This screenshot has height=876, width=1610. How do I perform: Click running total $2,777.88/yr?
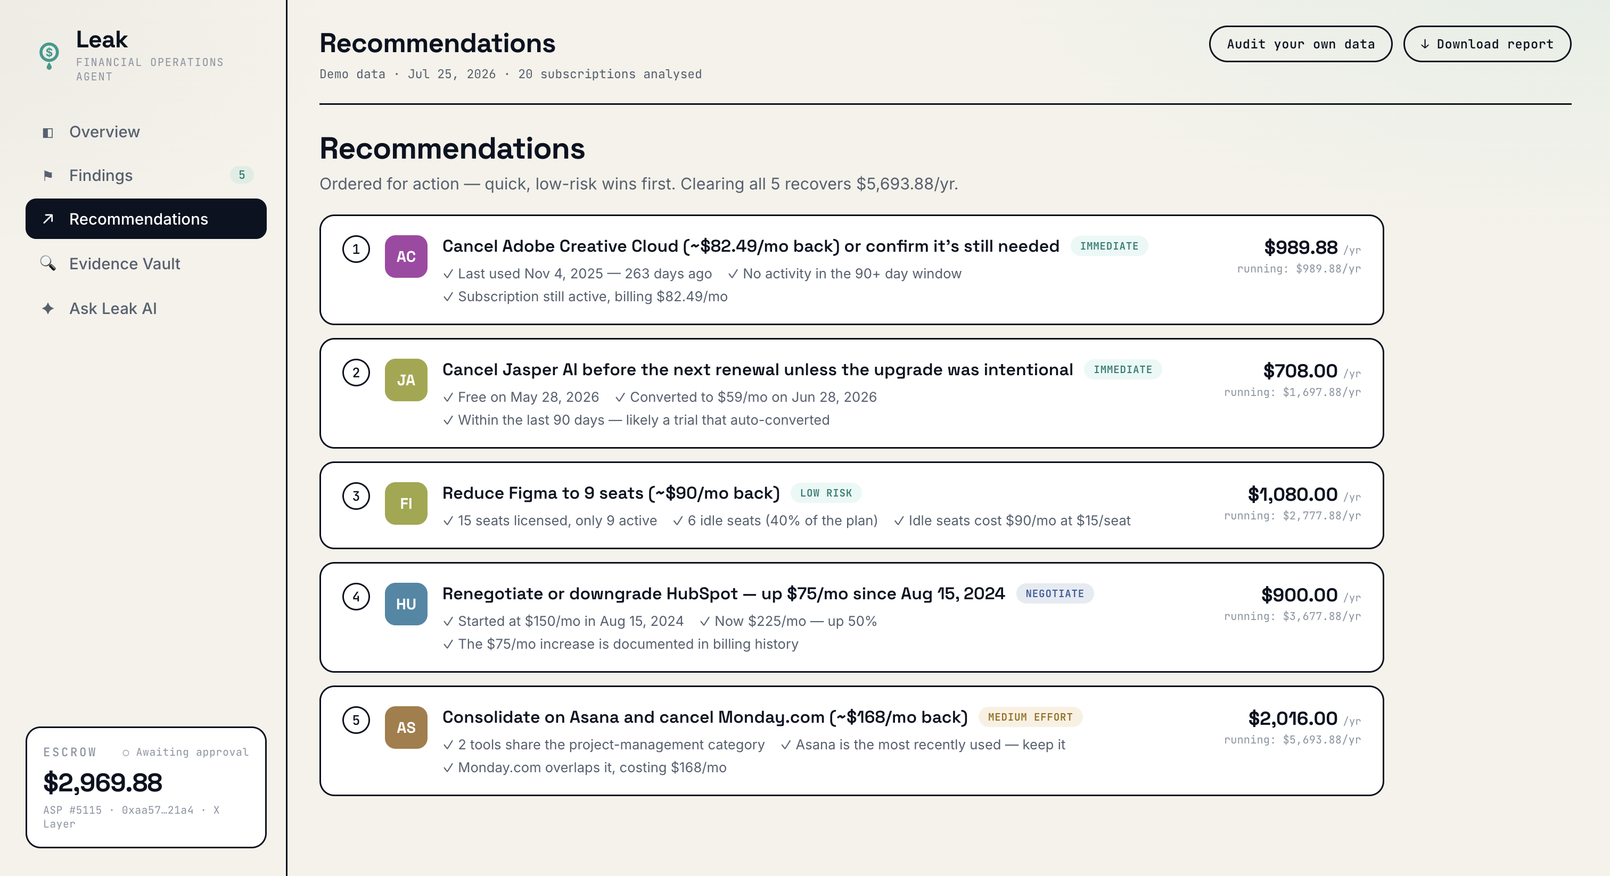(x=1293, y=516)
